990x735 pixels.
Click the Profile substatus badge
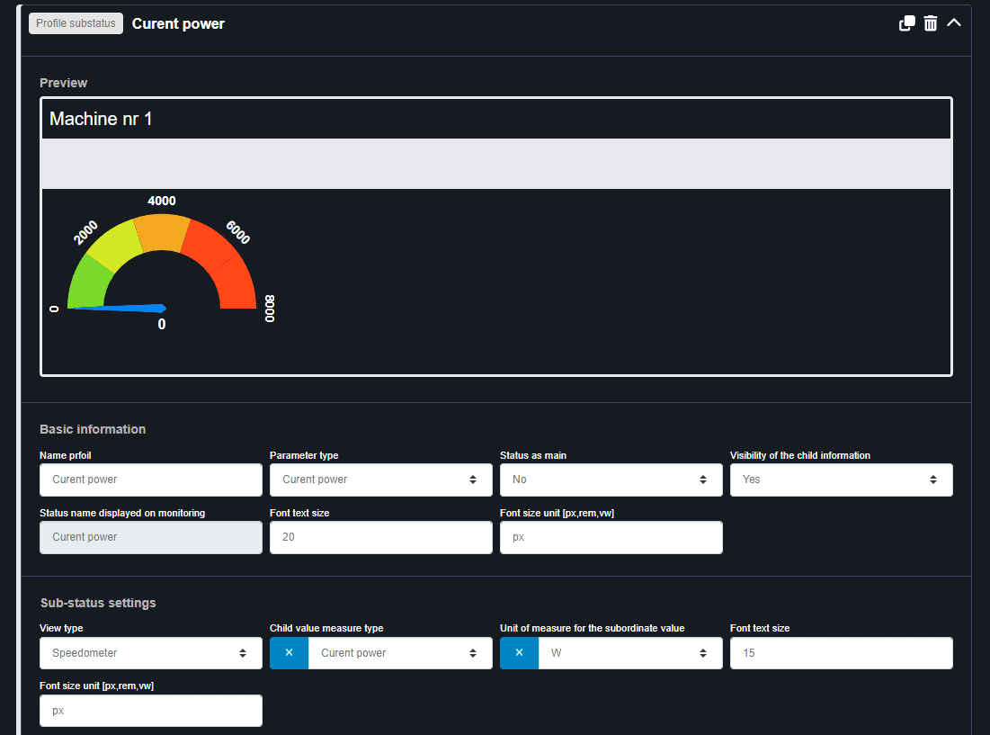tap(76, 23)
